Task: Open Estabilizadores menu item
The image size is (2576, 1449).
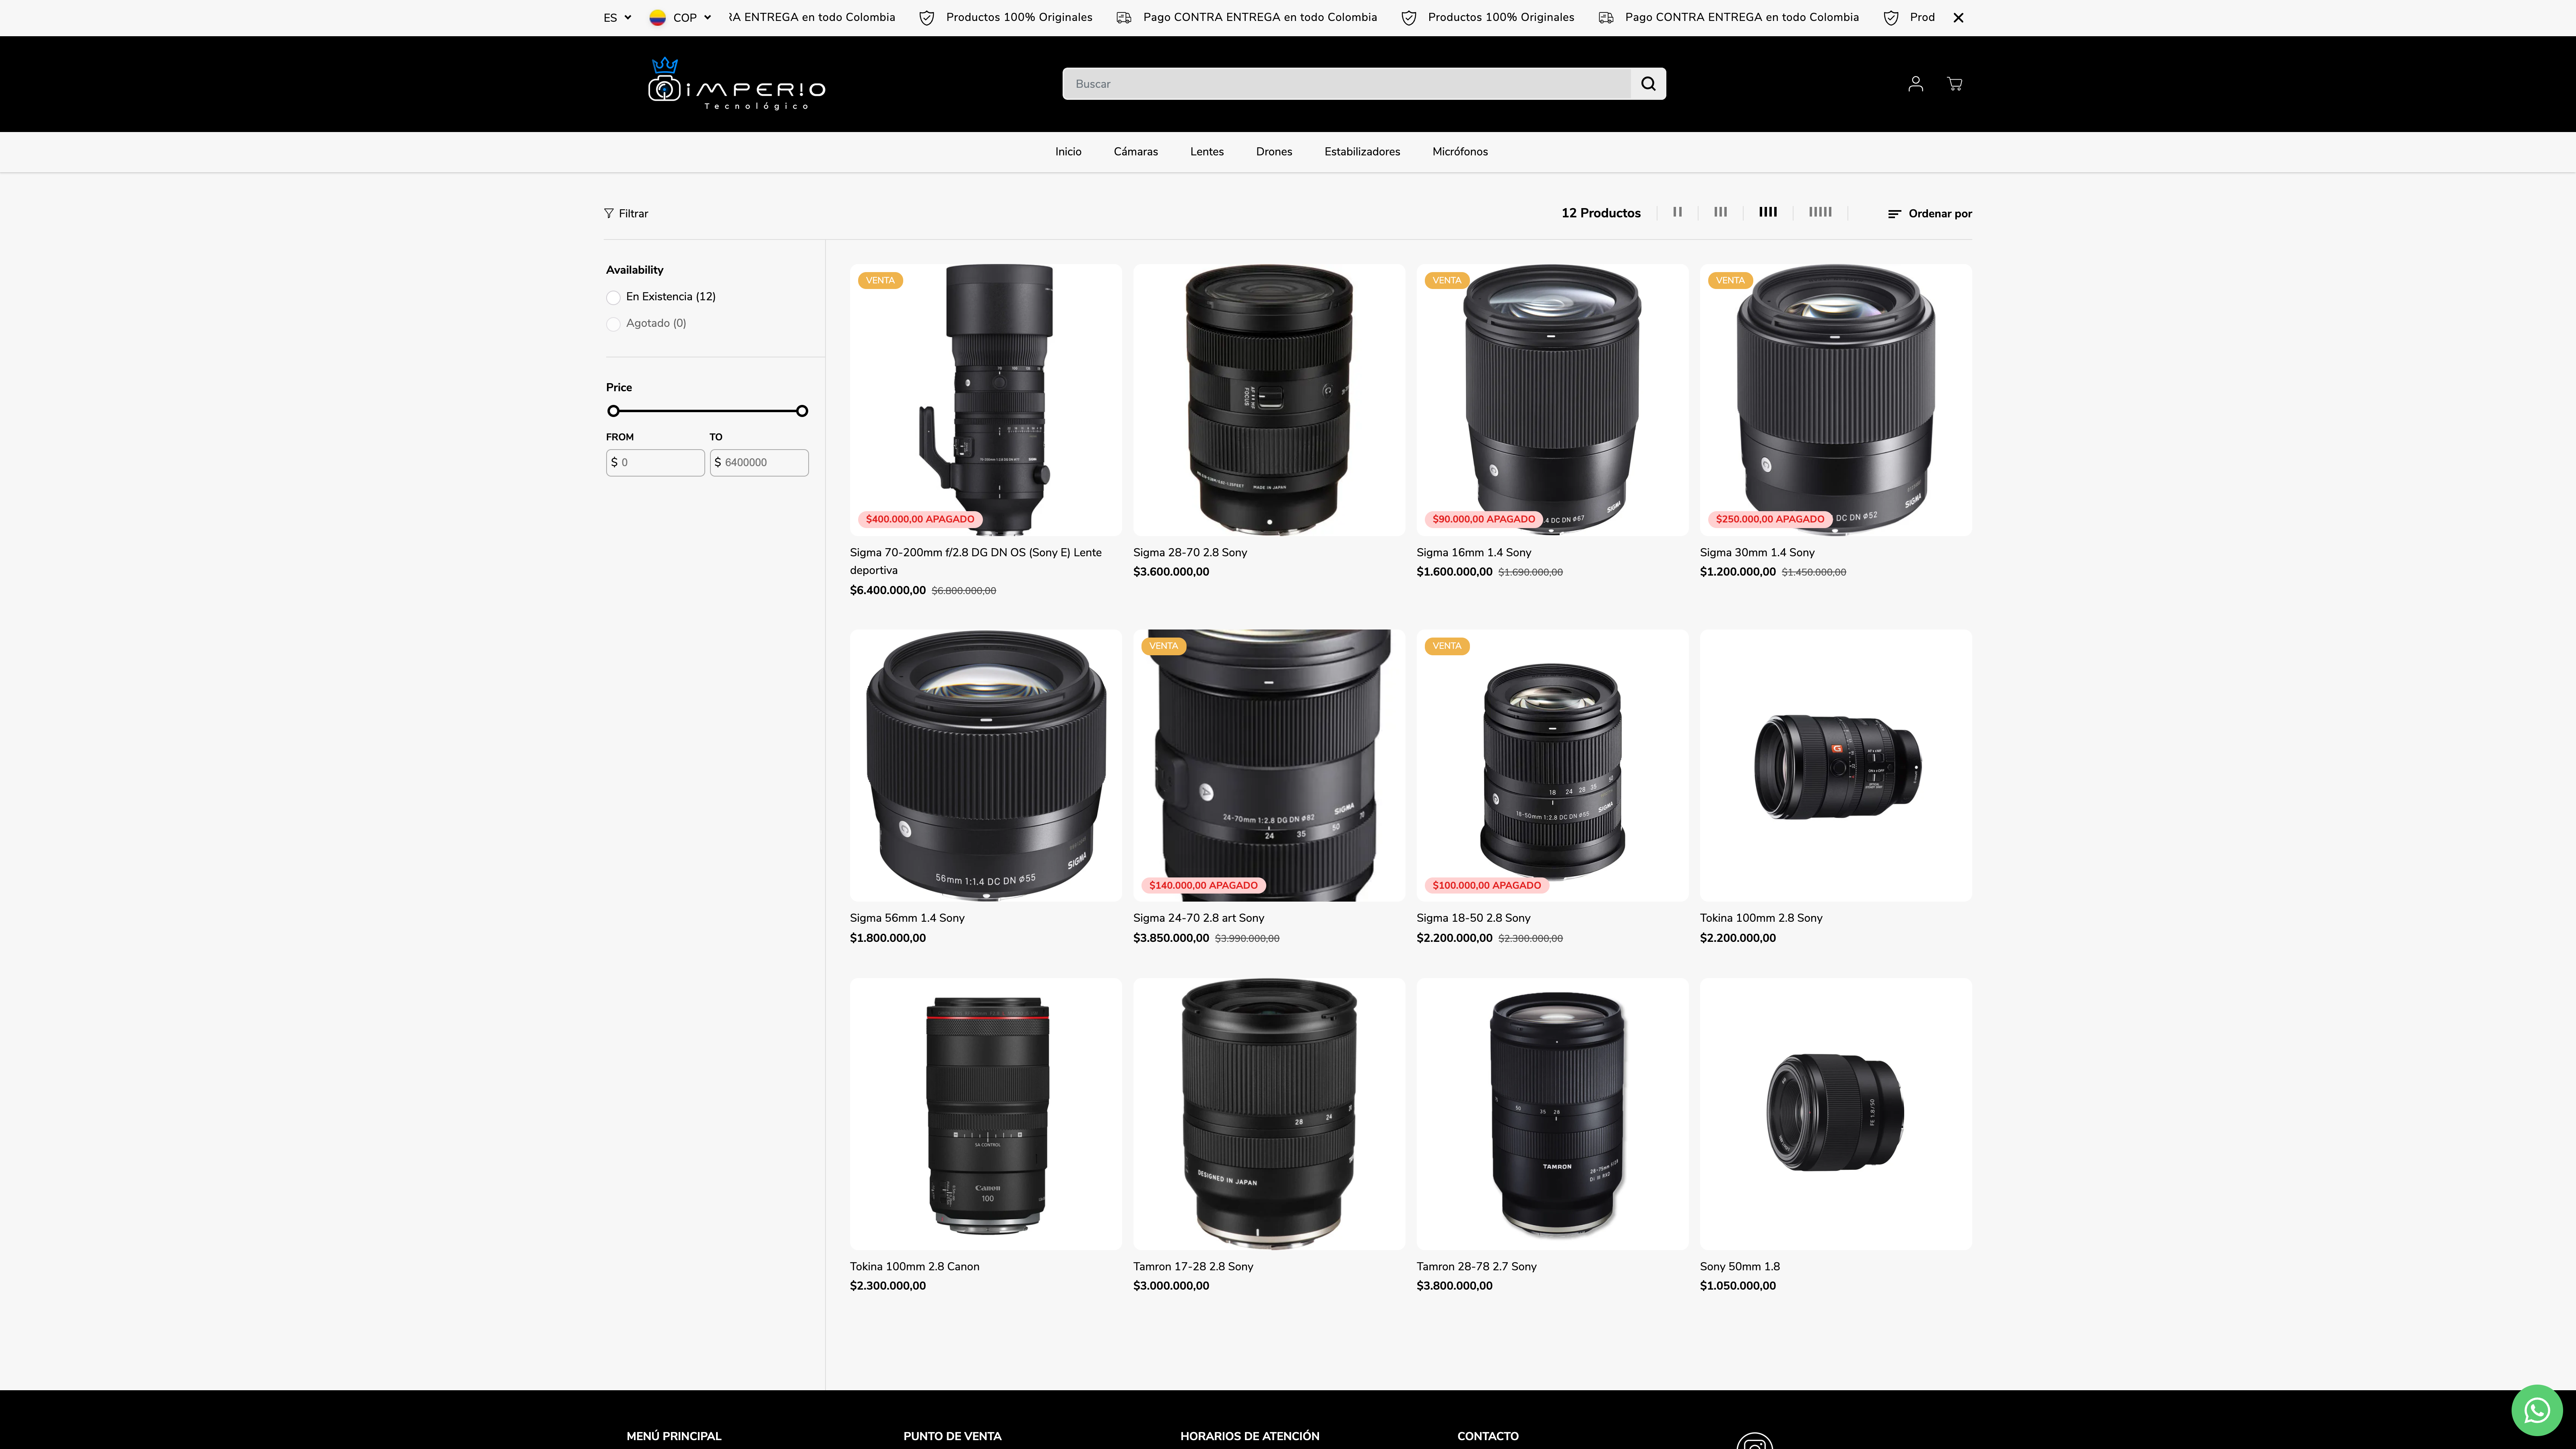Action: pyautogui.click(x=1362, y=152)
